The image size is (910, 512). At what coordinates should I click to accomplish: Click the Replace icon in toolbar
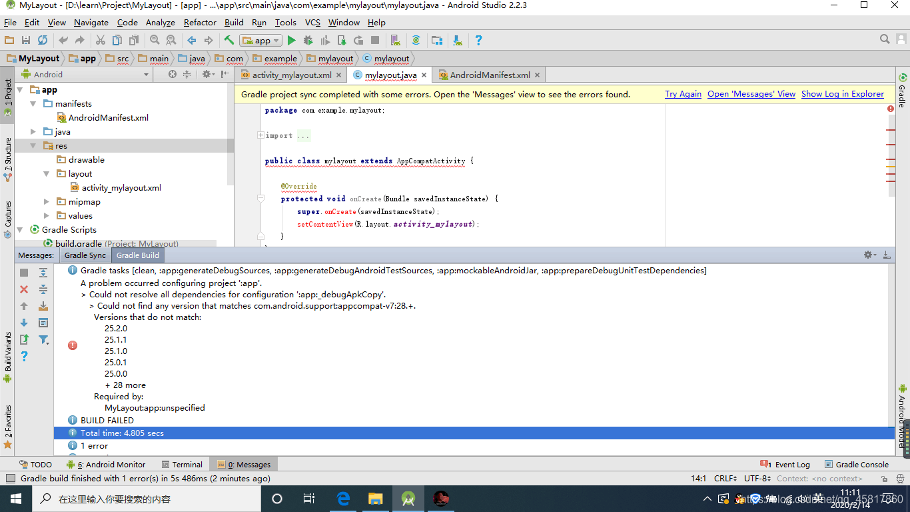[171, 41]
